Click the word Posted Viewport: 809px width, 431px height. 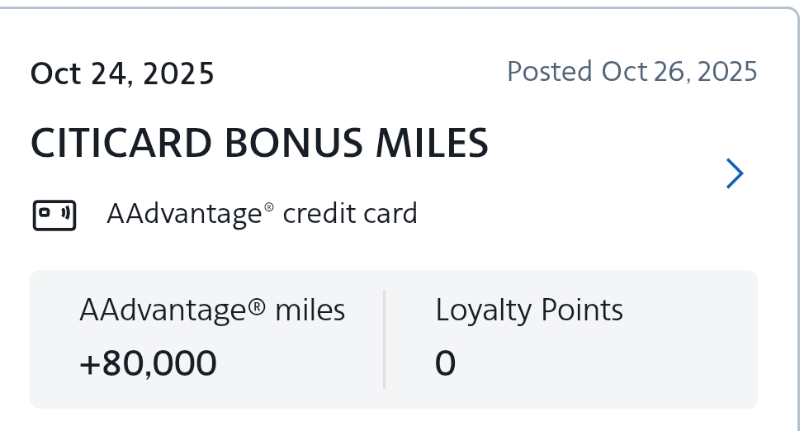[549, 72]
